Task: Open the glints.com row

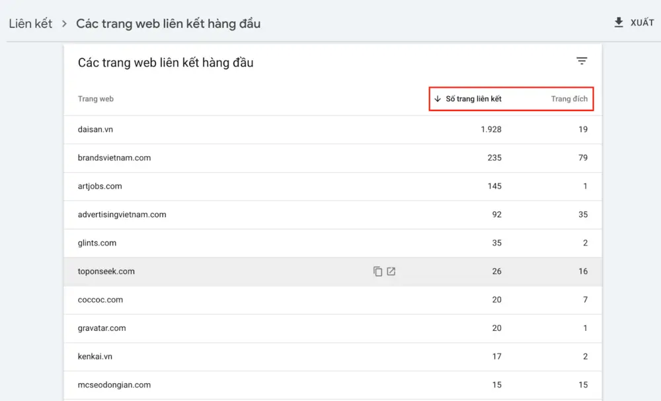Action: (332, 243)
